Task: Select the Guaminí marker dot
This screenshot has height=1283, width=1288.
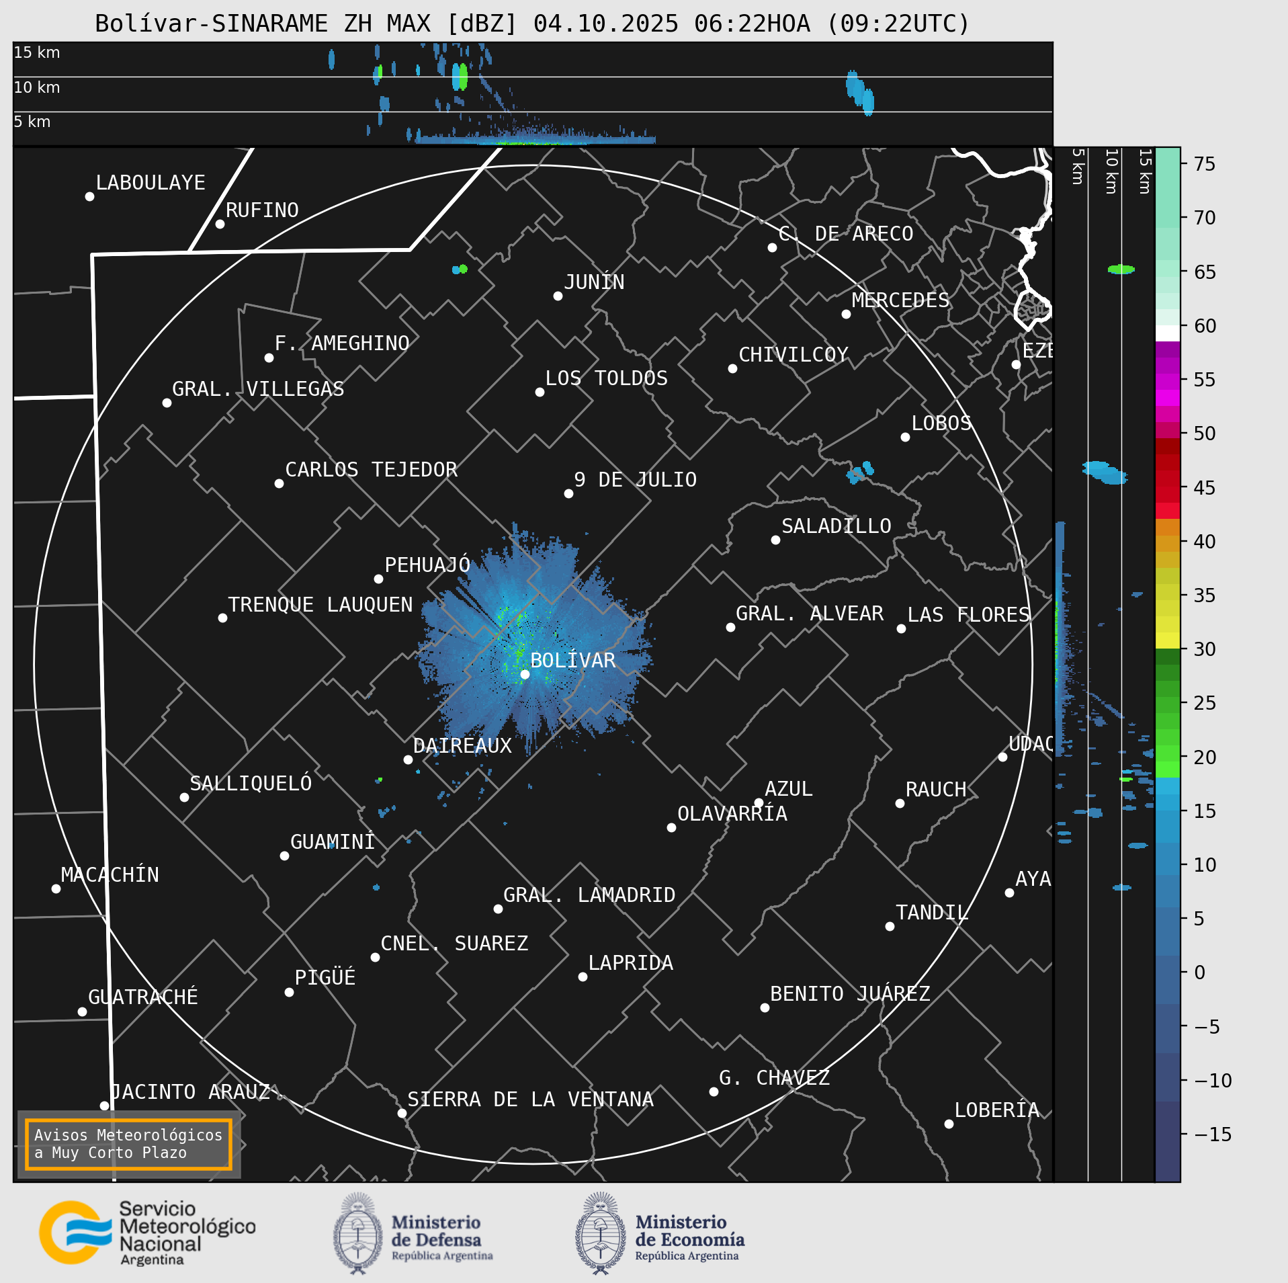Action: [x=284, y=856]
